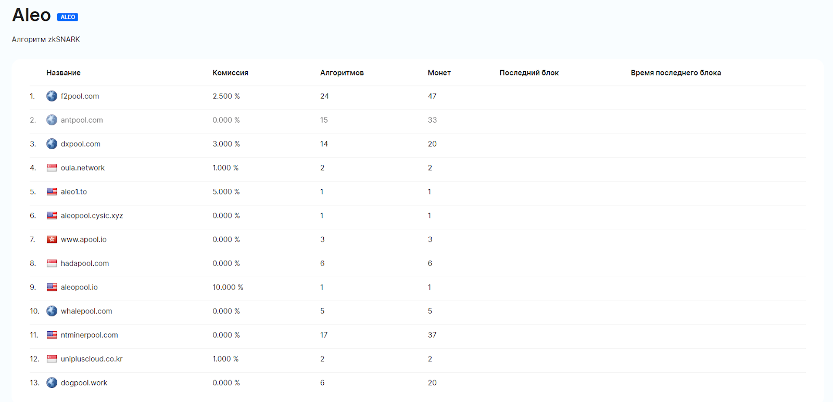Click the globe icon beside whalepool.com
833x402 pixels.
point(52,311)
